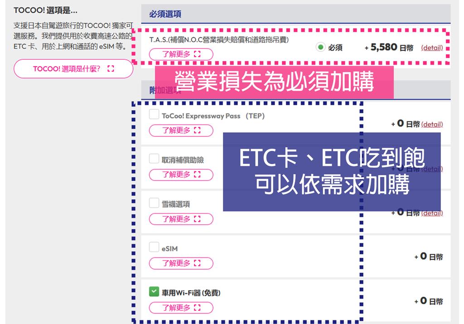Click 了解更多 under 取消補償助險

click(181, 175)
